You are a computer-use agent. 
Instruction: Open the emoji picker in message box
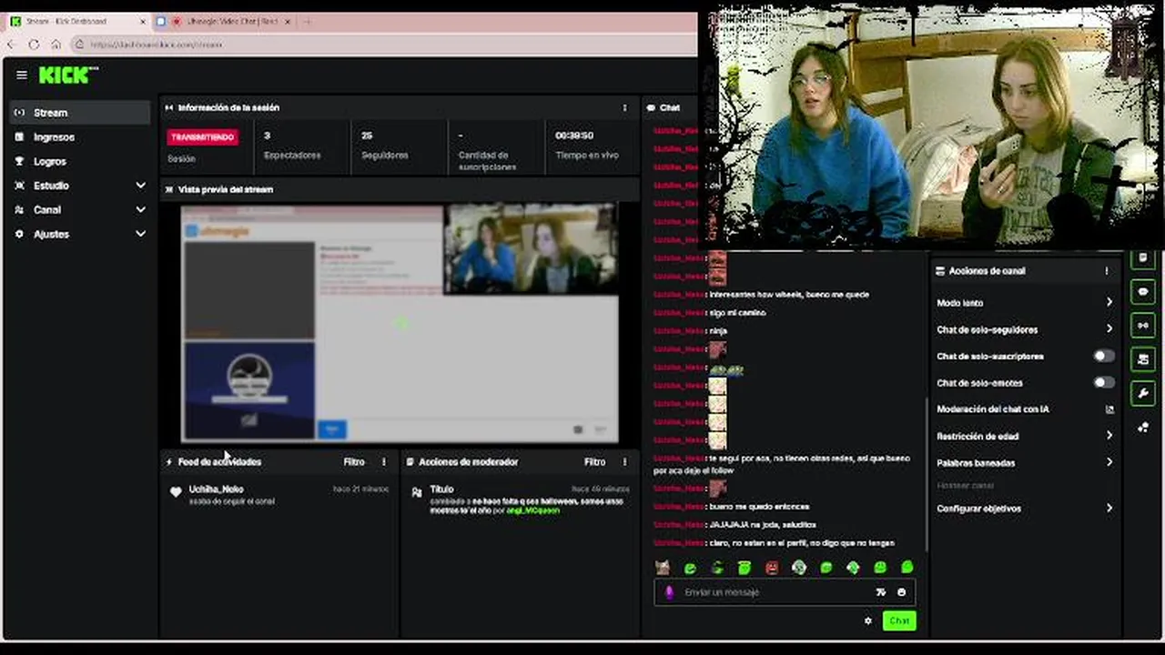point(902,592)
